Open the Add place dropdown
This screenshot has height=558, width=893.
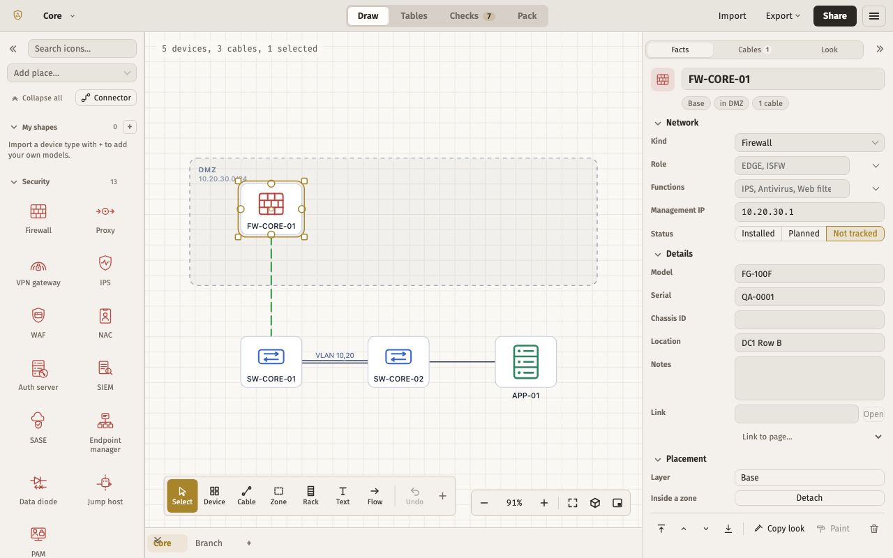pos(72,73)
